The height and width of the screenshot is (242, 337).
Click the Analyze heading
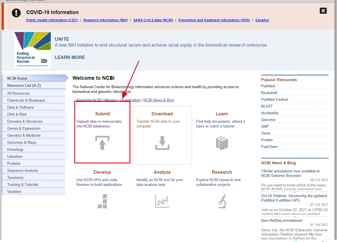click(x=162, y=172)
